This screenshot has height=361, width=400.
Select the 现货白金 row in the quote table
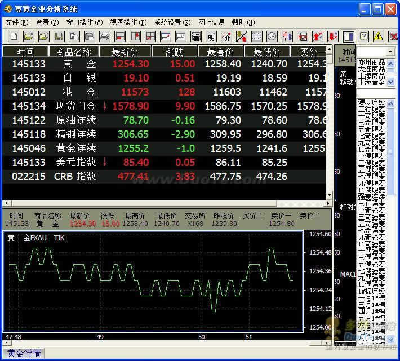tap(165, 106)
